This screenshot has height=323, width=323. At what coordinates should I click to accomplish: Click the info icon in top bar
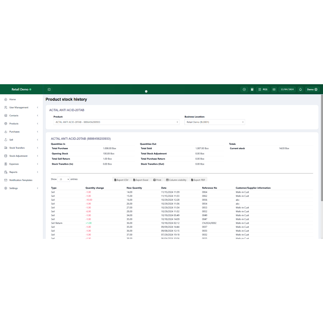point(146,91)
